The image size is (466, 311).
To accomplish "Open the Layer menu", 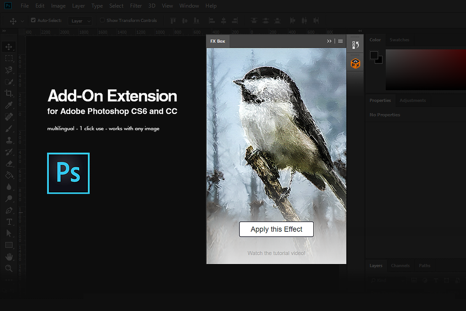I will [x=78, y=6].
